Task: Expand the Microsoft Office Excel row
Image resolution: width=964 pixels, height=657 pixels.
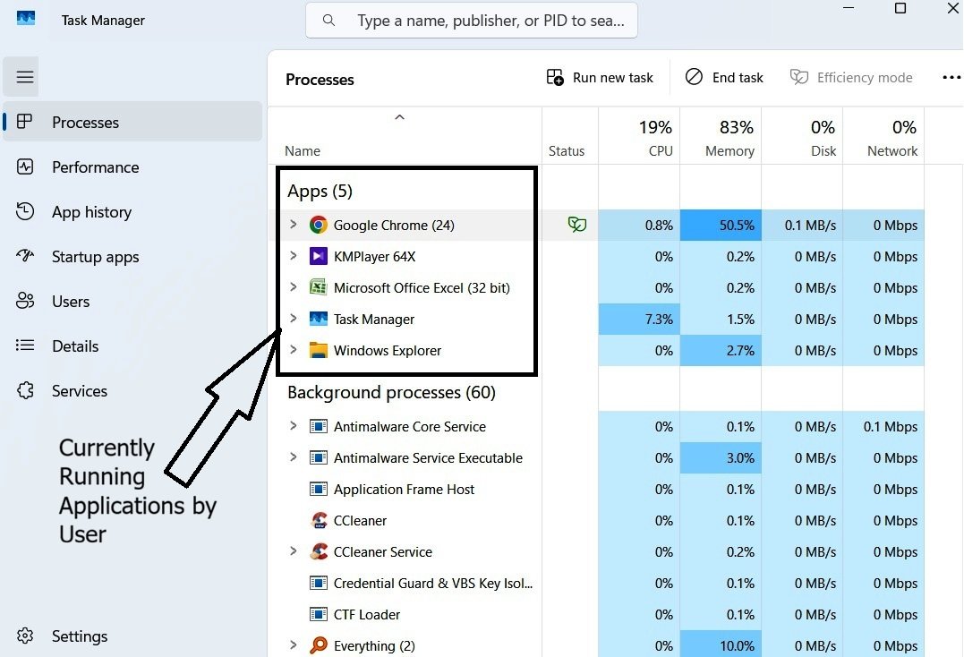Action: coord(294,287)
